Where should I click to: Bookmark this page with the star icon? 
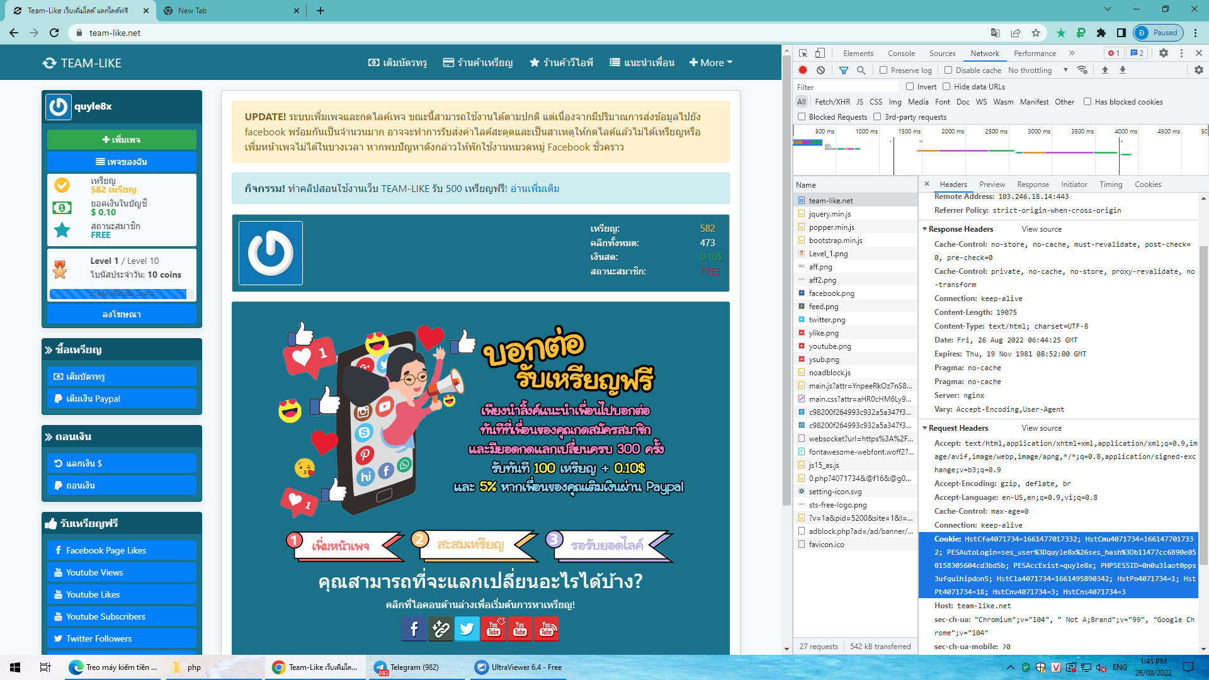coord(1036,33)
